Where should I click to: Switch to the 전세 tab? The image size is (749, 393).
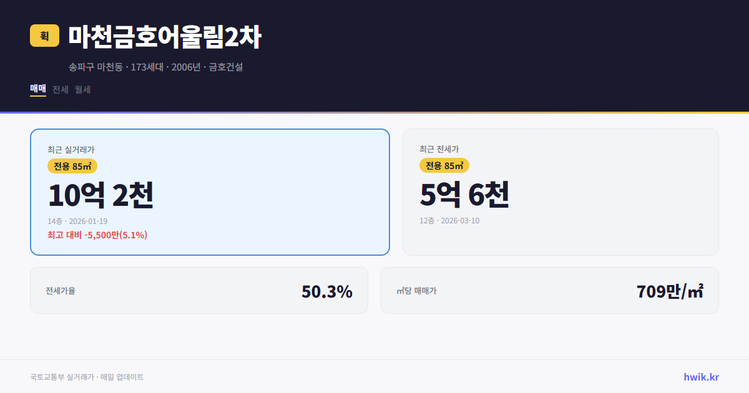[x=60, y=89]
